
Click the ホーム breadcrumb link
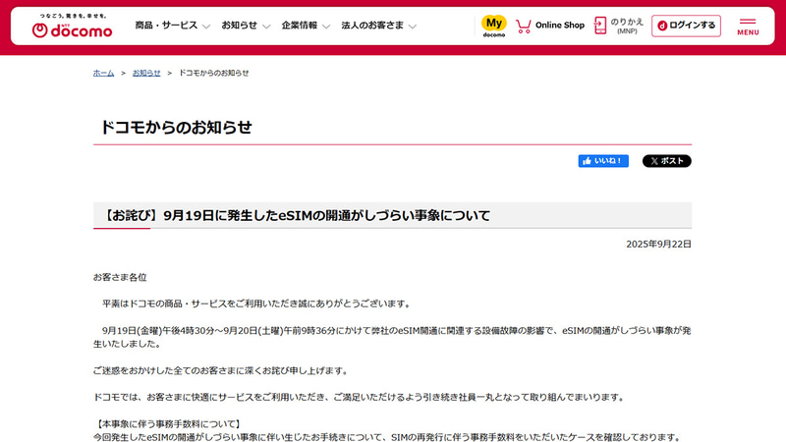(x=104, y=73)
